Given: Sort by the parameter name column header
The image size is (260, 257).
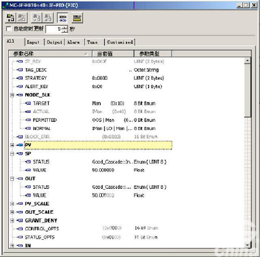Looking at the screenshot, I should tap(49, 54).
